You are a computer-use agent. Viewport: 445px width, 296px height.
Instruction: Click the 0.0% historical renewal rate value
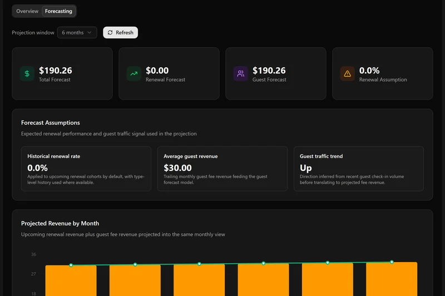(37, 168)
